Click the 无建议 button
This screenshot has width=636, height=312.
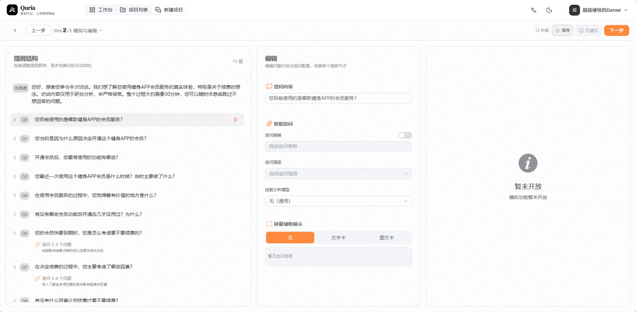(x=588, y=31)
